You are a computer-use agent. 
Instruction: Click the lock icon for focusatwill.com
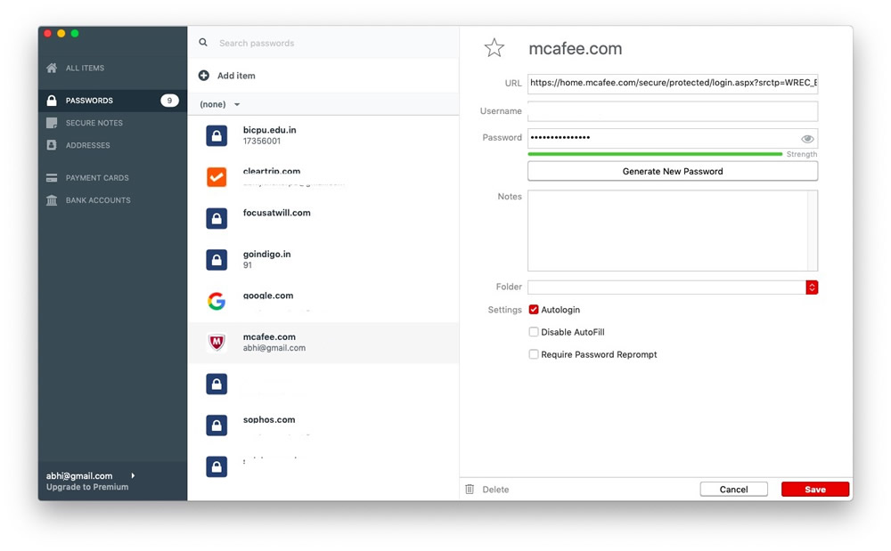click(217, 218)
